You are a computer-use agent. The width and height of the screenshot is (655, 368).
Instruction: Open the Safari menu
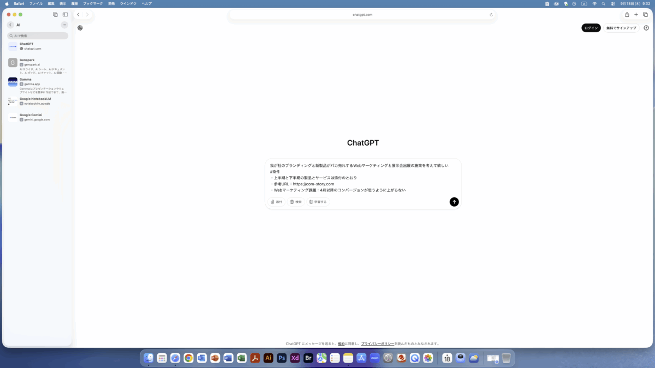(x=19, y=3)
